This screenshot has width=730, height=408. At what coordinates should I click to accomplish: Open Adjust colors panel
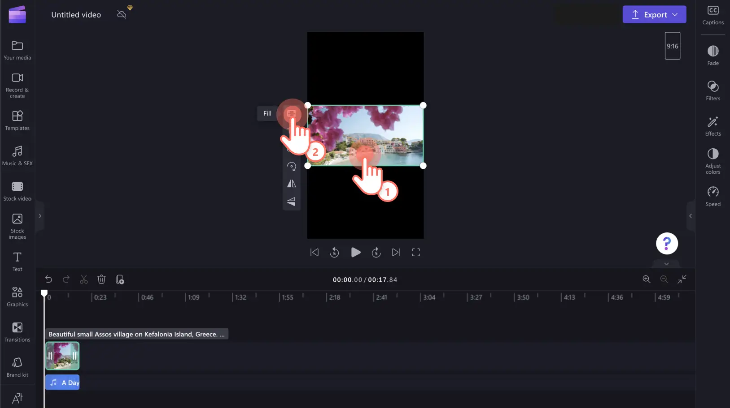(713, 161)
